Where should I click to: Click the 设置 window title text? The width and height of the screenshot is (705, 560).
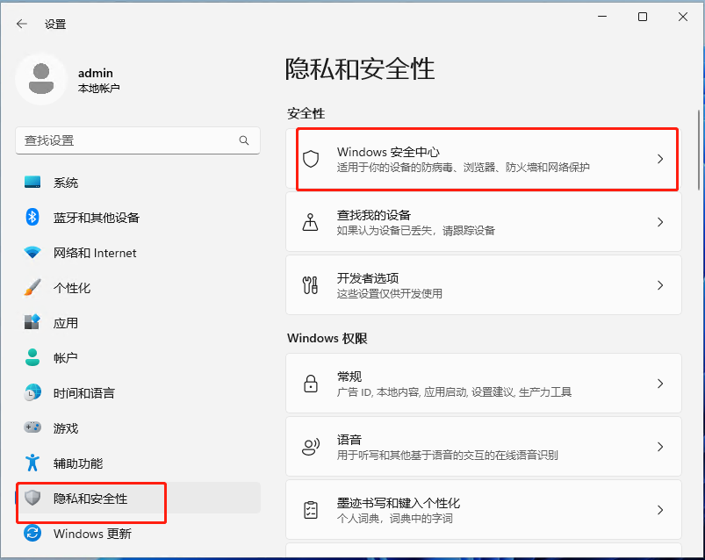coord(55,25)
